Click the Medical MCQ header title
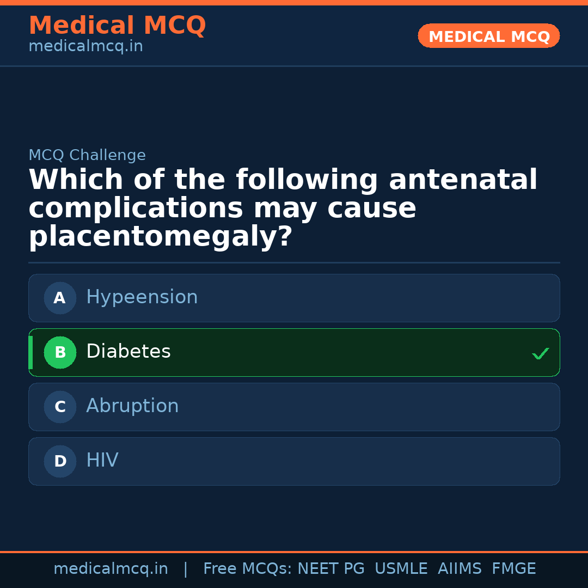The image size is (588, 588). pos(117,26)
